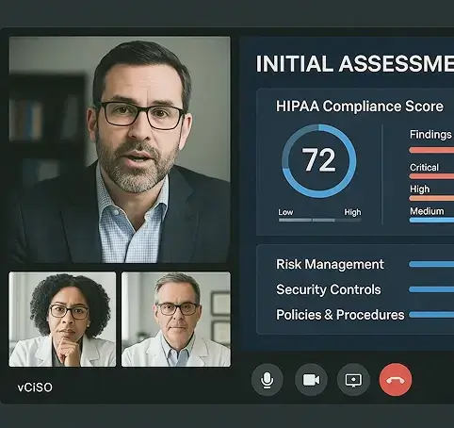
Task: Turn off the video camera
Action: point(311,380)
